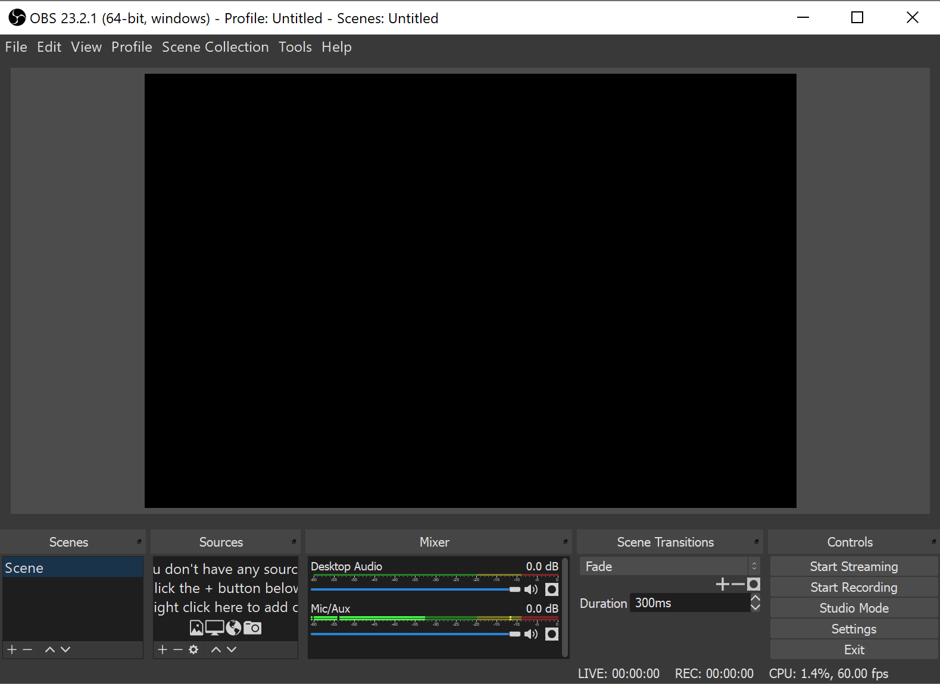Image resolution: width=940 pixels, height=684 pixels.
Task: Click the Sources panel title
Action: [221, 542]
